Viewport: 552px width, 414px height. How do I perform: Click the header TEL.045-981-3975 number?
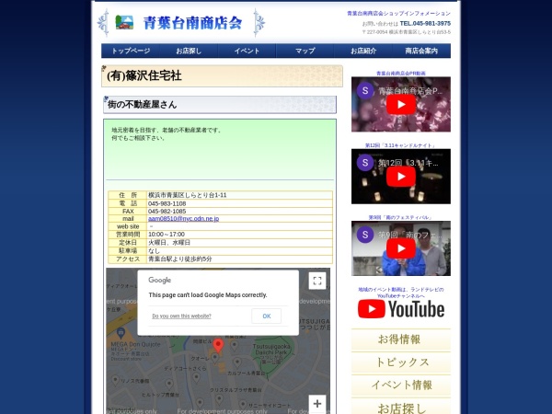(x=425, y=24)
